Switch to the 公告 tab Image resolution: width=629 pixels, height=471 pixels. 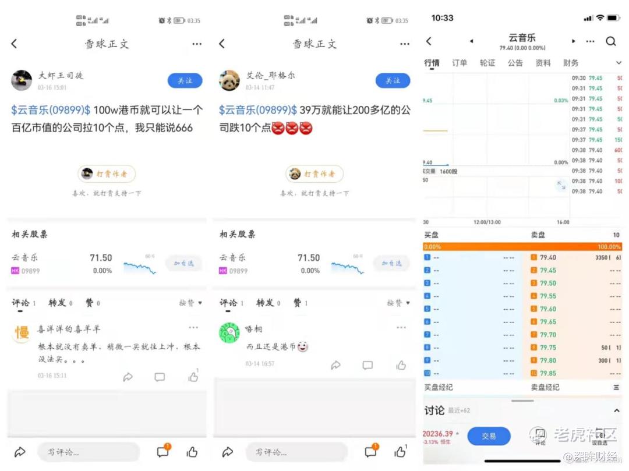pyautogui.click(x=515, y=63)
